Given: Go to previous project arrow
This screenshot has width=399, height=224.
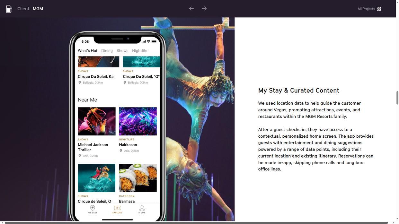Looking at the screenshot, I should coord(191,8).
